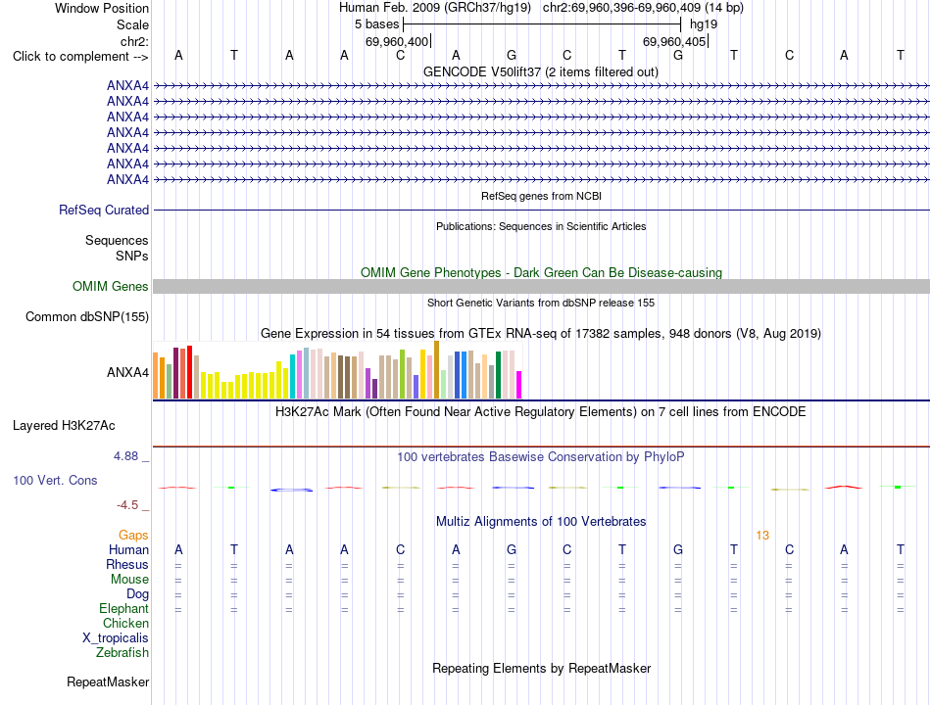Screen dimensions: 931x705
Task: Select the Dog alignment row label
Action: [x=137, y=594]
